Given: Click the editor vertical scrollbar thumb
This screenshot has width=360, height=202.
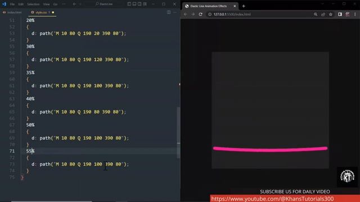Looking at the screenshot, I should click(178, 133).
